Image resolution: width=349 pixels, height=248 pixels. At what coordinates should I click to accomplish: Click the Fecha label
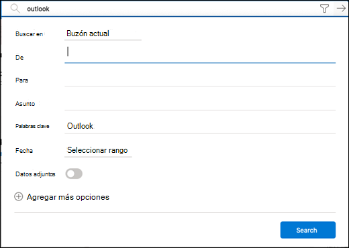[24, 151]
